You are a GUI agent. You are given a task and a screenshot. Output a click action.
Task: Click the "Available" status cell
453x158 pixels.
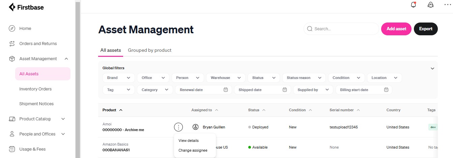(x=258, y=147)
